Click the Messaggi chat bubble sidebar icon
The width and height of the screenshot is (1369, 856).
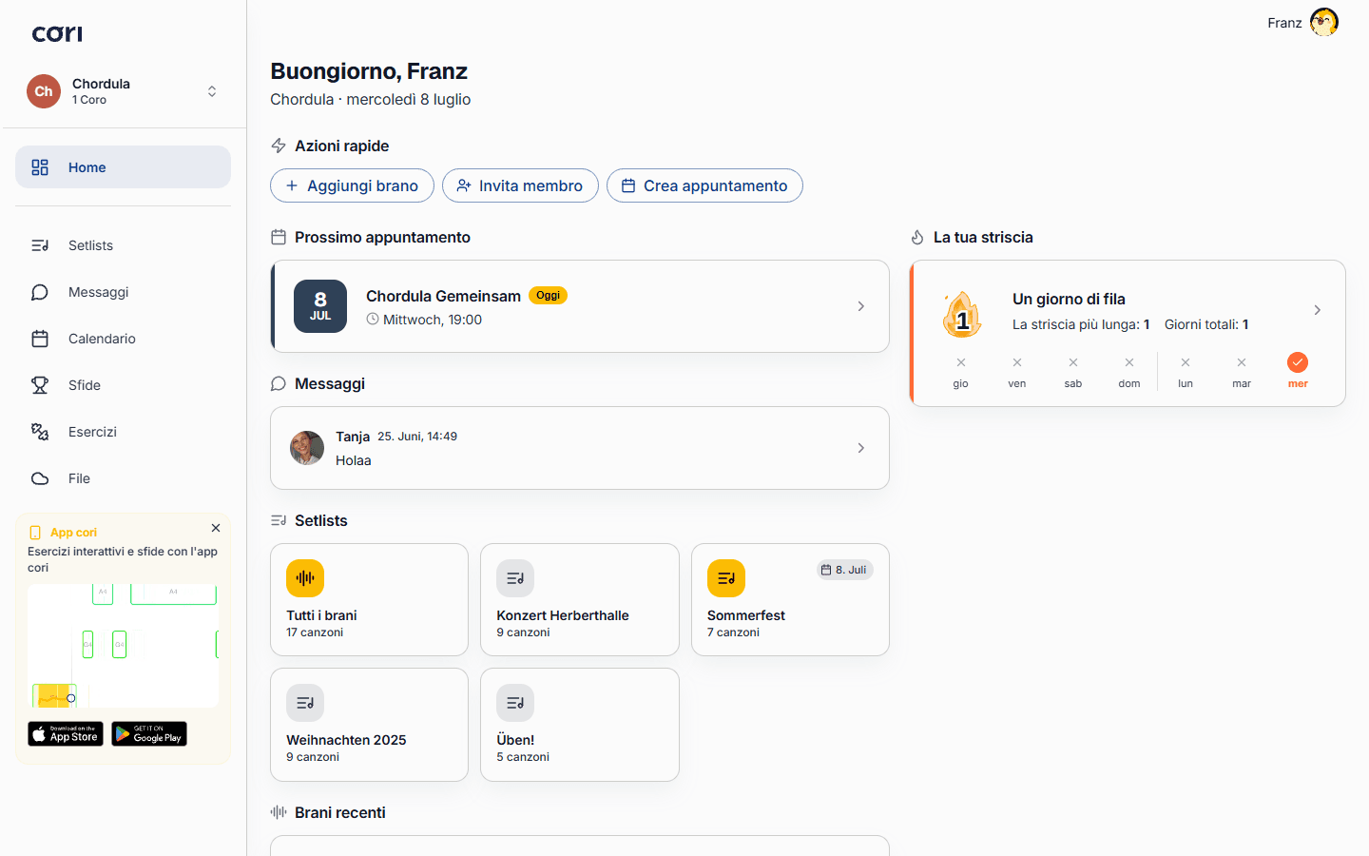pyautogui.click(x=40, y=292)
